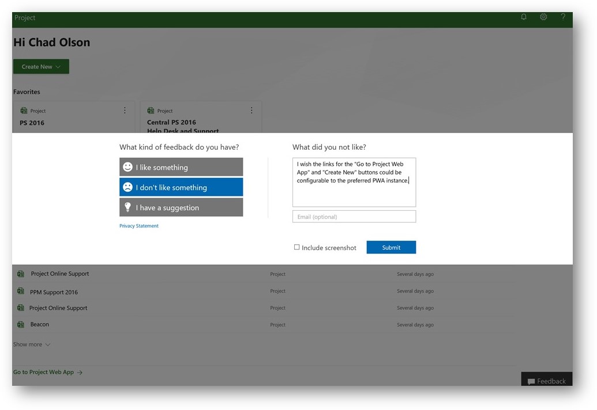Click the Favorites section heading

27,92
